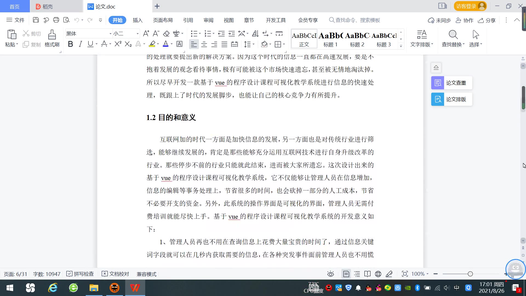Expand the font size dropdown 小二
Image resolution: width=526 pixels, height=296 pixels.
pyautogui.click(x=138, y=34)
